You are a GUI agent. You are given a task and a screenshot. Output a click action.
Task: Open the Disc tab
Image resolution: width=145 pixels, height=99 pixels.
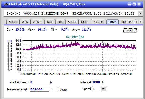pos(50,22)
